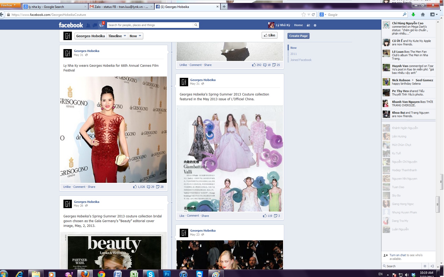The width and height of the screenshot is (444, 277).
Task: Open Microsoft Word from the taskbar
Action: point(118,274)
